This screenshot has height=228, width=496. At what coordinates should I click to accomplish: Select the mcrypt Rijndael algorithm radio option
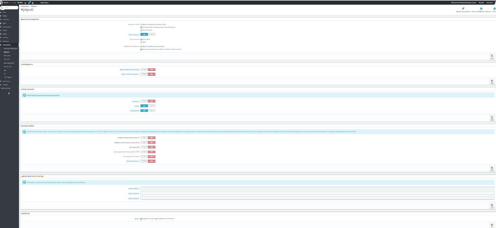[141, 219]
